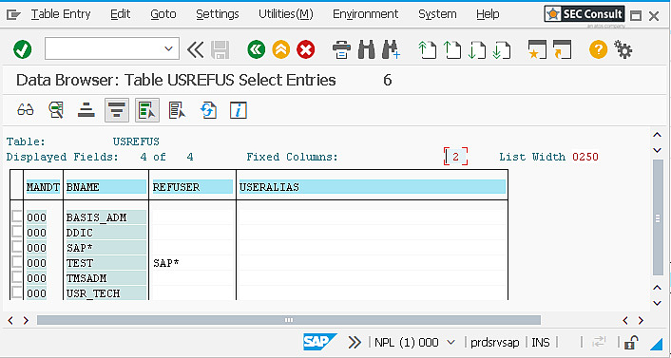This screenshot has height=358, width=671.
Task: Click the horizontal scrollbar left arrow at far left
Action: 10,320
